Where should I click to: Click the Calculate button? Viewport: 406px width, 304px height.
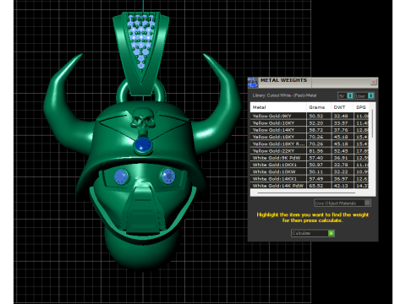[x=313, y=233]
